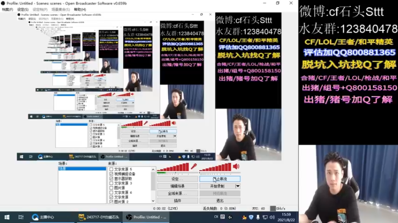Screen dimensions: 398x223
Task: Click the 0kb/s bitrate status text
Action: (281, 209)
